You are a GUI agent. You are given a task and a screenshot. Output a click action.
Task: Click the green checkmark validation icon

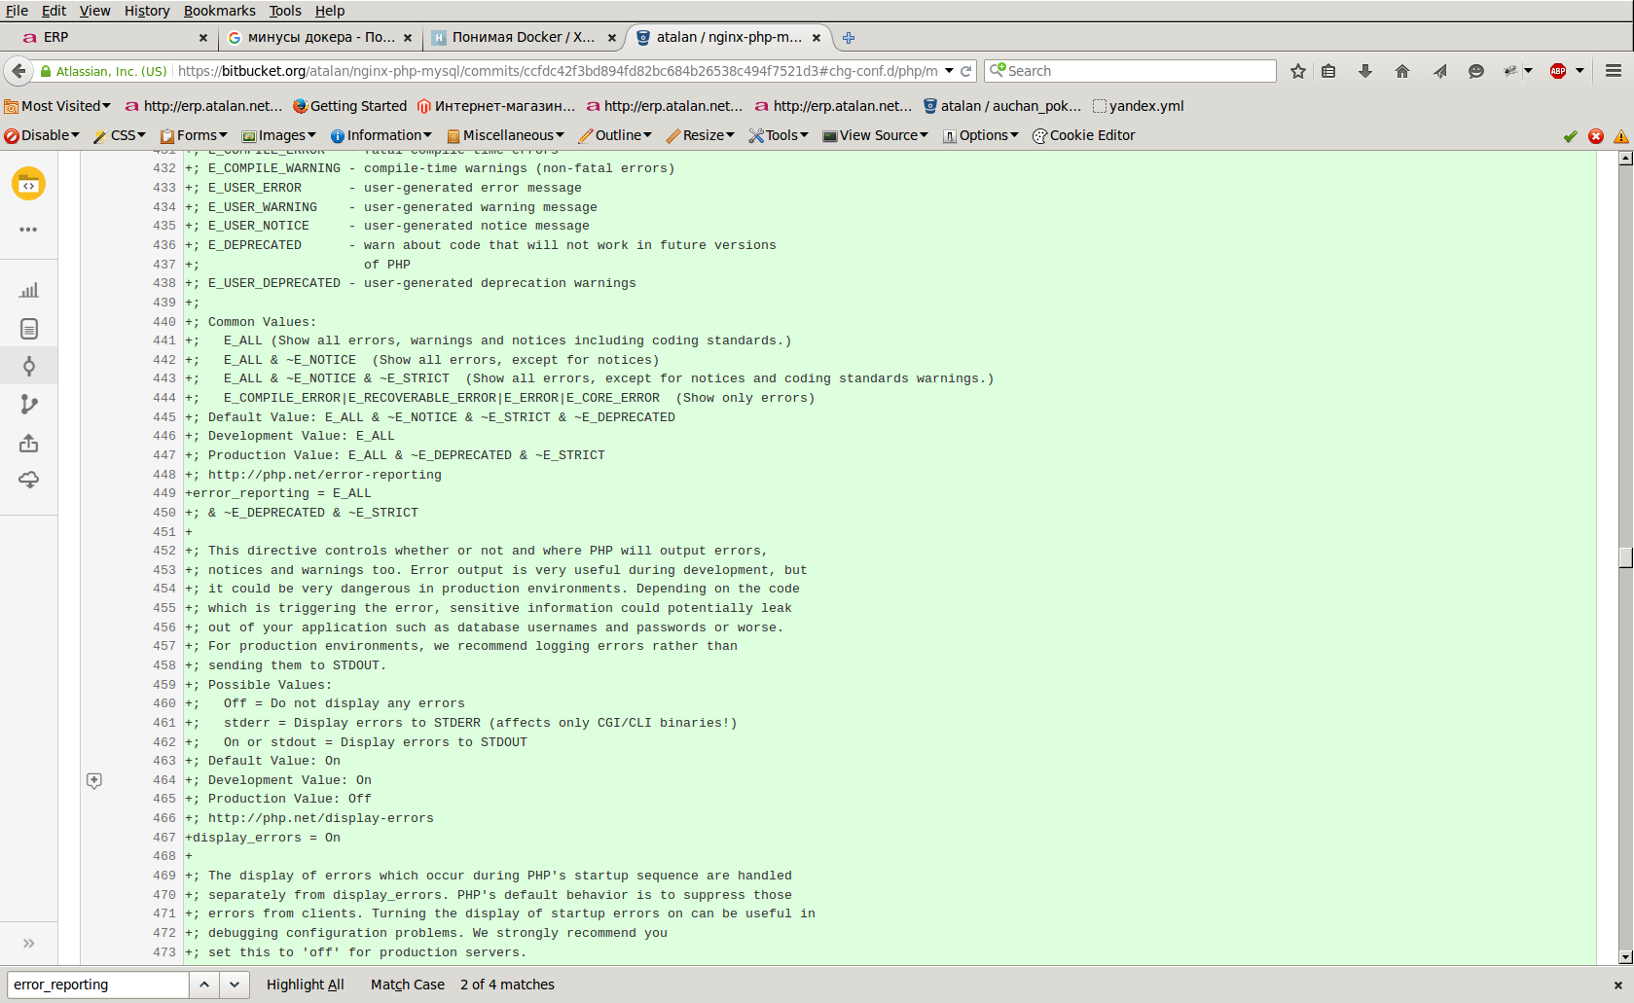tap(1570, 136)
